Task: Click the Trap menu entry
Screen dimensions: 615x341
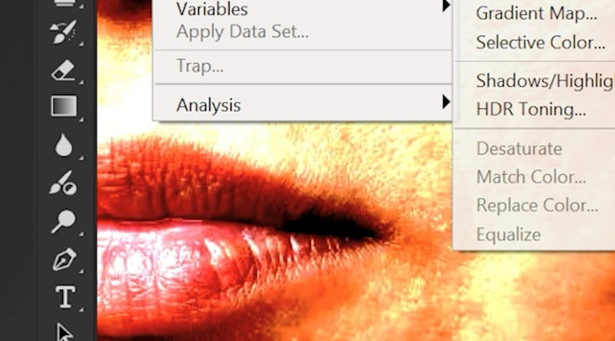Action: 200,66
